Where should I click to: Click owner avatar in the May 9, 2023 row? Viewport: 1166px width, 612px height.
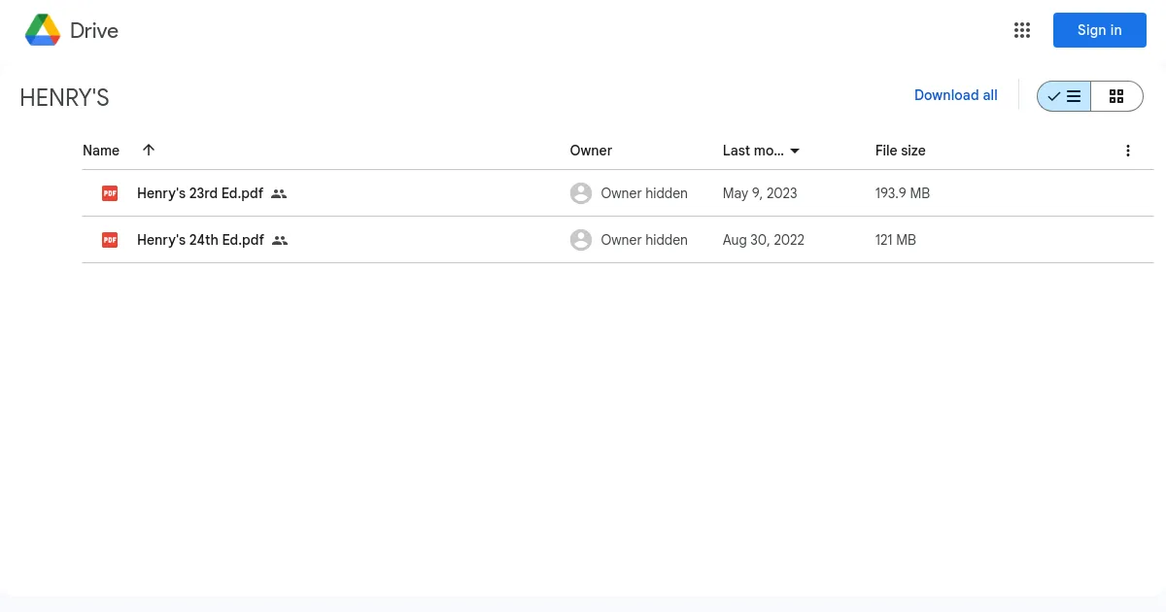tap(581, 193)
